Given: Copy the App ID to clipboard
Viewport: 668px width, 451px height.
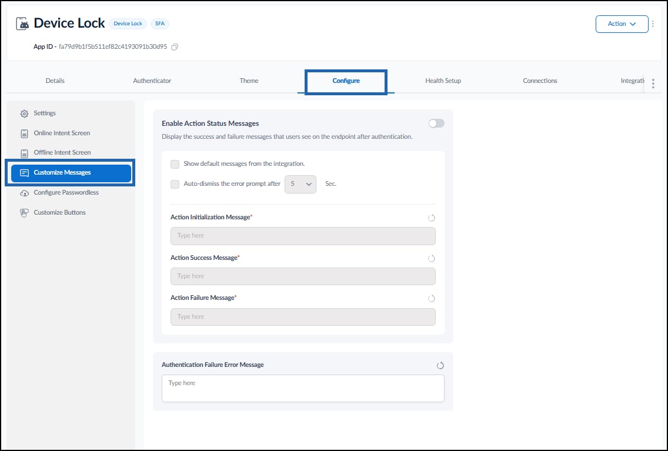Looking at the screenshot, I should coord(174,47).
